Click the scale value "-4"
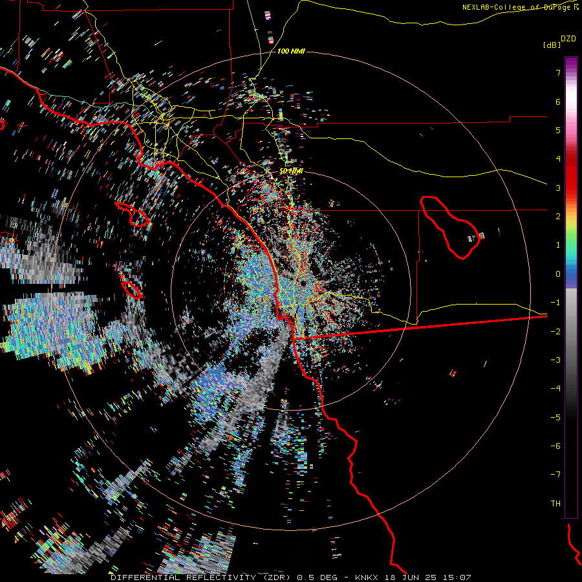Viewport: 582px width, 582px height. point(555,389)
